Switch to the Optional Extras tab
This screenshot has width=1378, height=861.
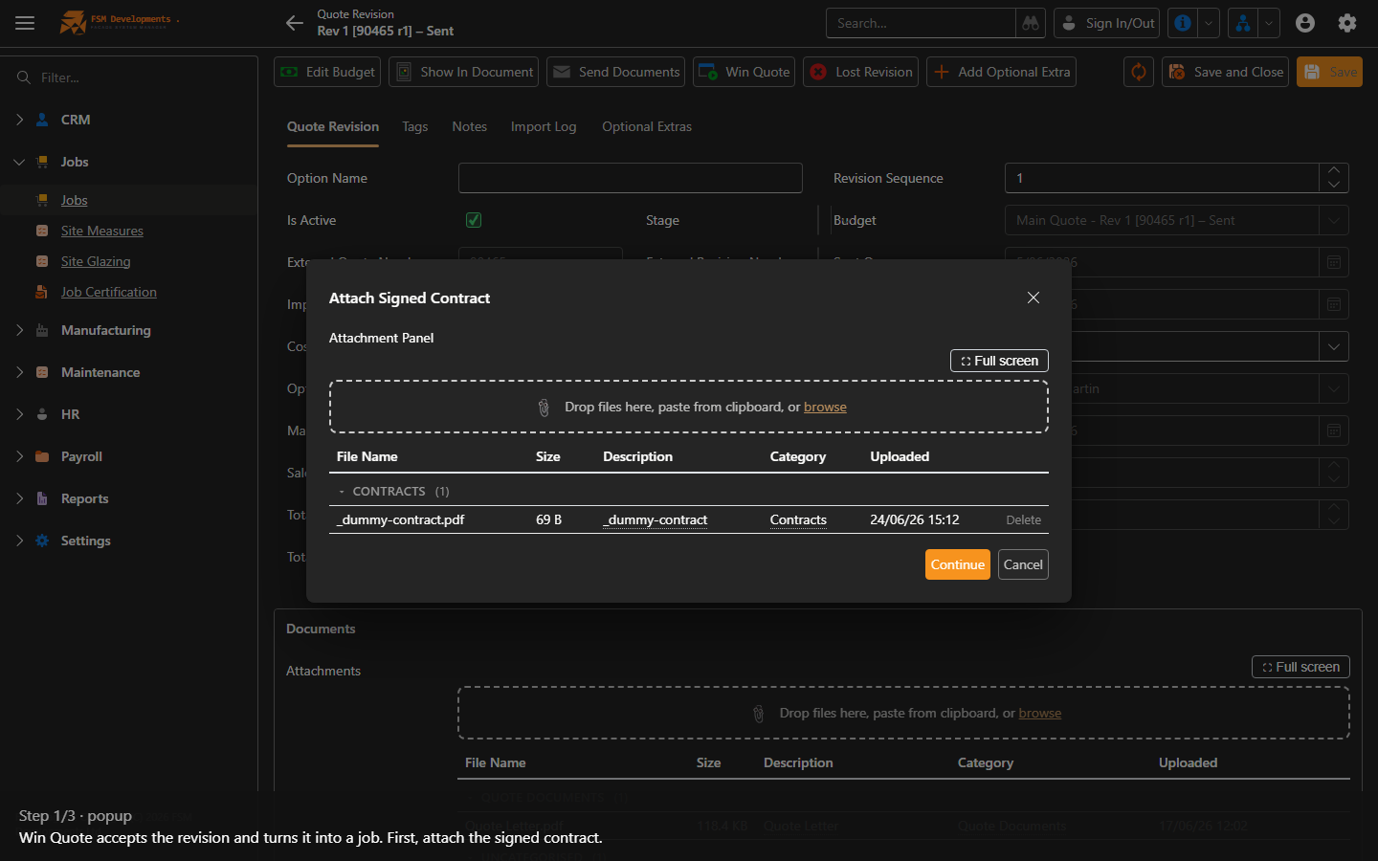point(647,126)
